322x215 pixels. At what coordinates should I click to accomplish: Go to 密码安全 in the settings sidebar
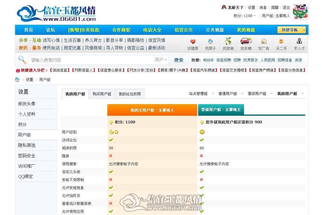(27, 156)
